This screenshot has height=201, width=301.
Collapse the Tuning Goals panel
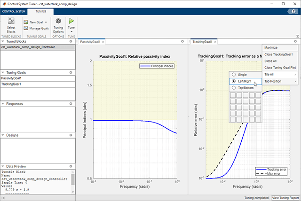pos(3,73)
